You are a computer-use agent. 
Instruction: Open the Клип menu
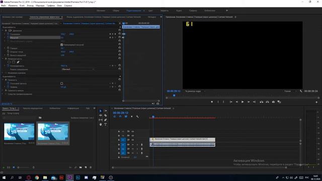22,6
